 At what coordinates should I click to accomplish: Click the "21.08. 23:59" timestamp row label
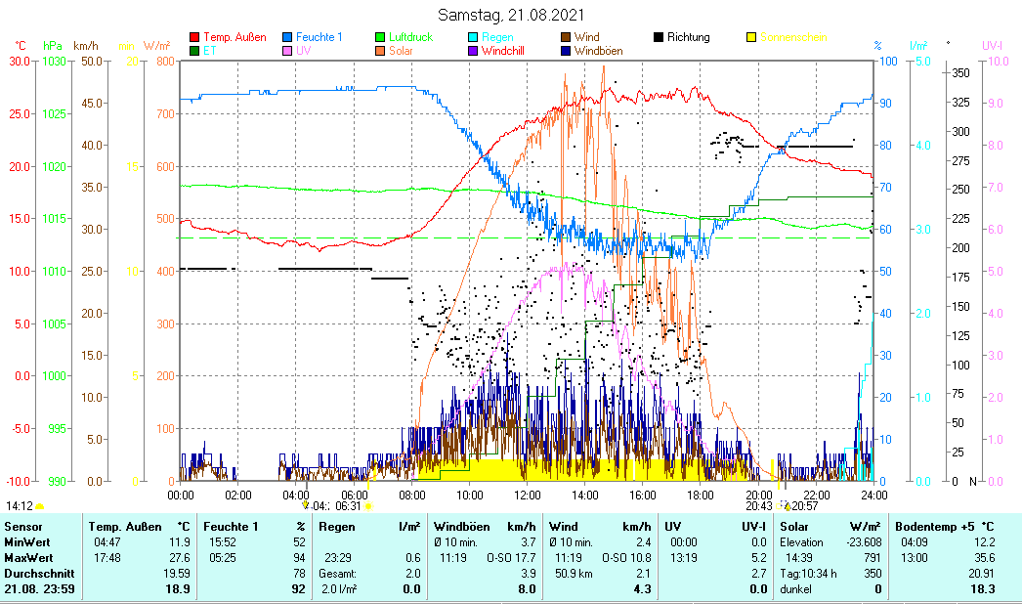(39, 589)
